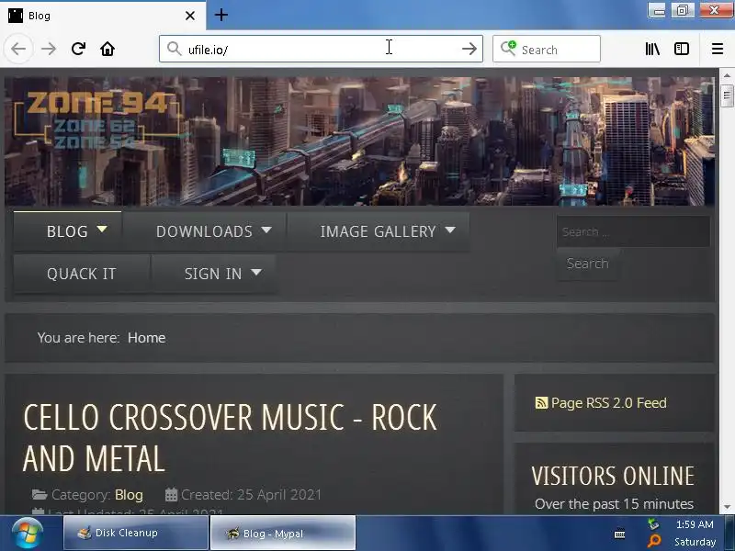The height and width of the screenshot is (551, 735).
Task: Click the RSS feed icon
Action: [x=541, y=403]
